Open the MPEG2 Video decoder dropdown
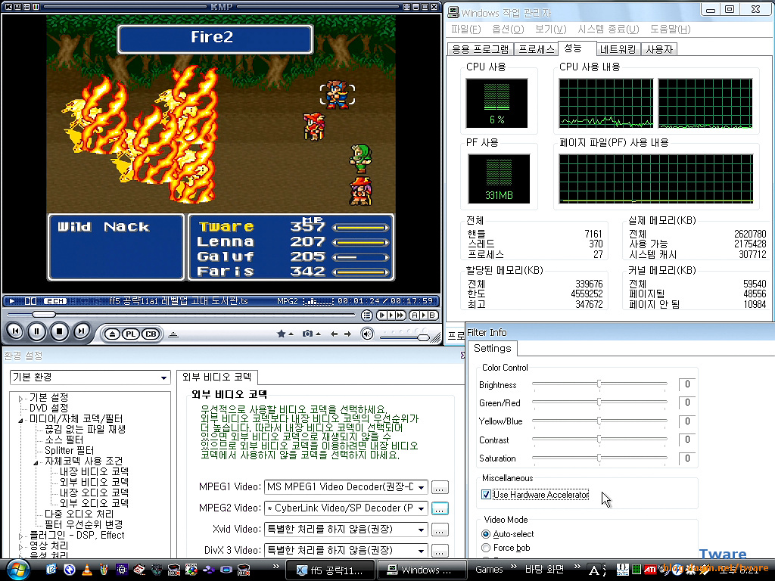 click(346, 508)
